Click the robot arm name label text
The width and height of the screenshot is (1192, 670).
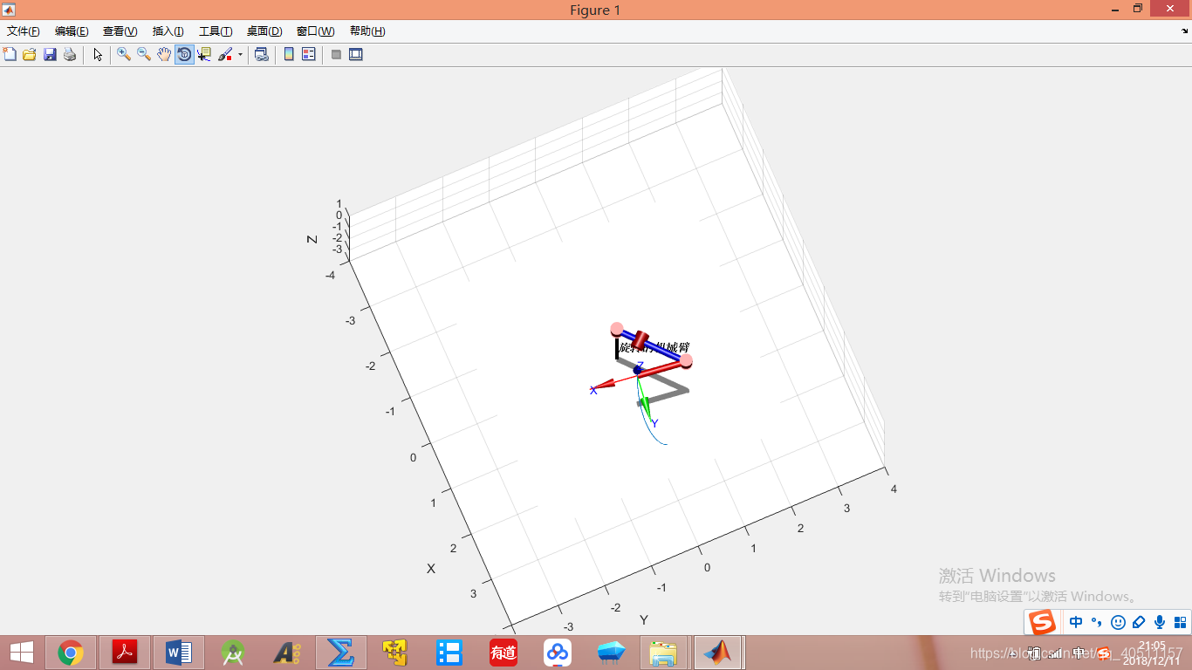tap(654, 348)
